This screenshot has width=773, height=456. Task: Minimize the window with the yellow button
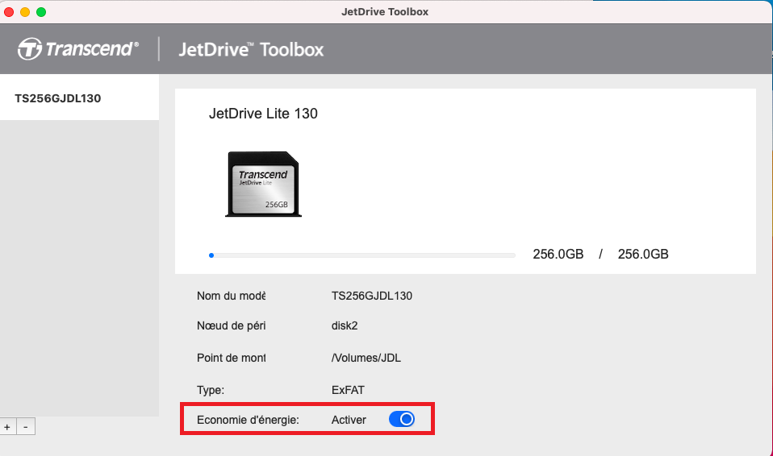pos(25,12)
